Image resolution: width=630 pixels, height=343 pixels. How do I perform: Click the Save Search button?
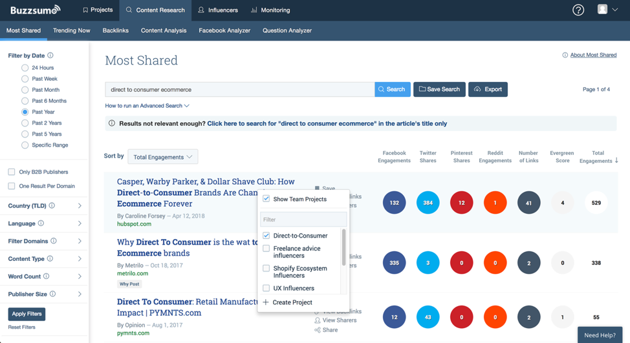tap(439, 89)
